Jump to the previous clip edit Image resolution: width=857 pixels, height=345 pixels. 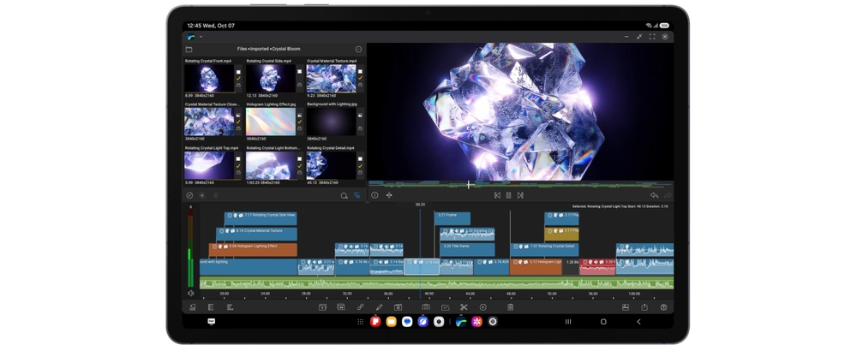(x=497, y=195)
